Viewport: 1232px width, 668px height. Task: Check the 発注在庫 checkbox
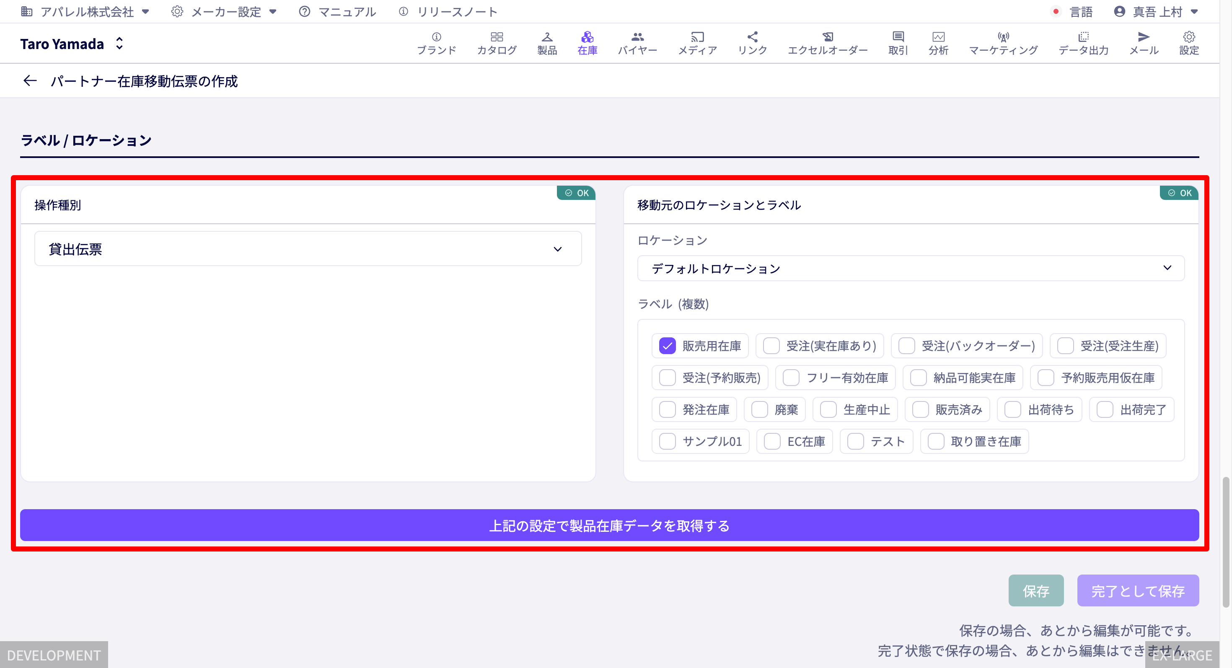[x=667, y=410]
